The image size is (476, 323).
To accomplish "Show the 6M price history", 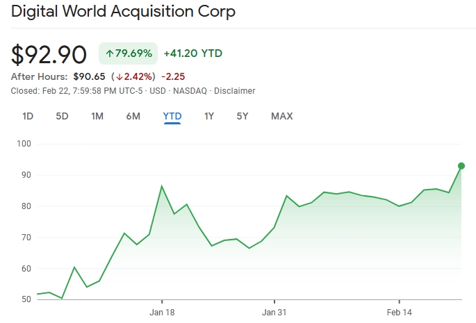I will tap(133, 116).
